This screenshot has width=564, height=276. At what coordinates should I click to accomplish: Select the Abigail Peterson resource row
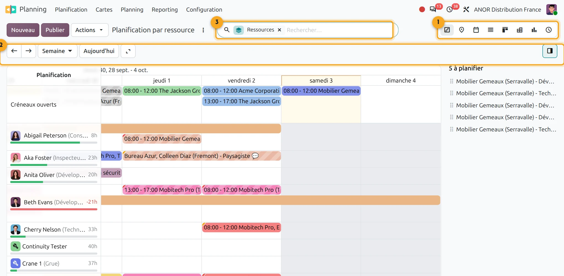(x=54, y=137)
